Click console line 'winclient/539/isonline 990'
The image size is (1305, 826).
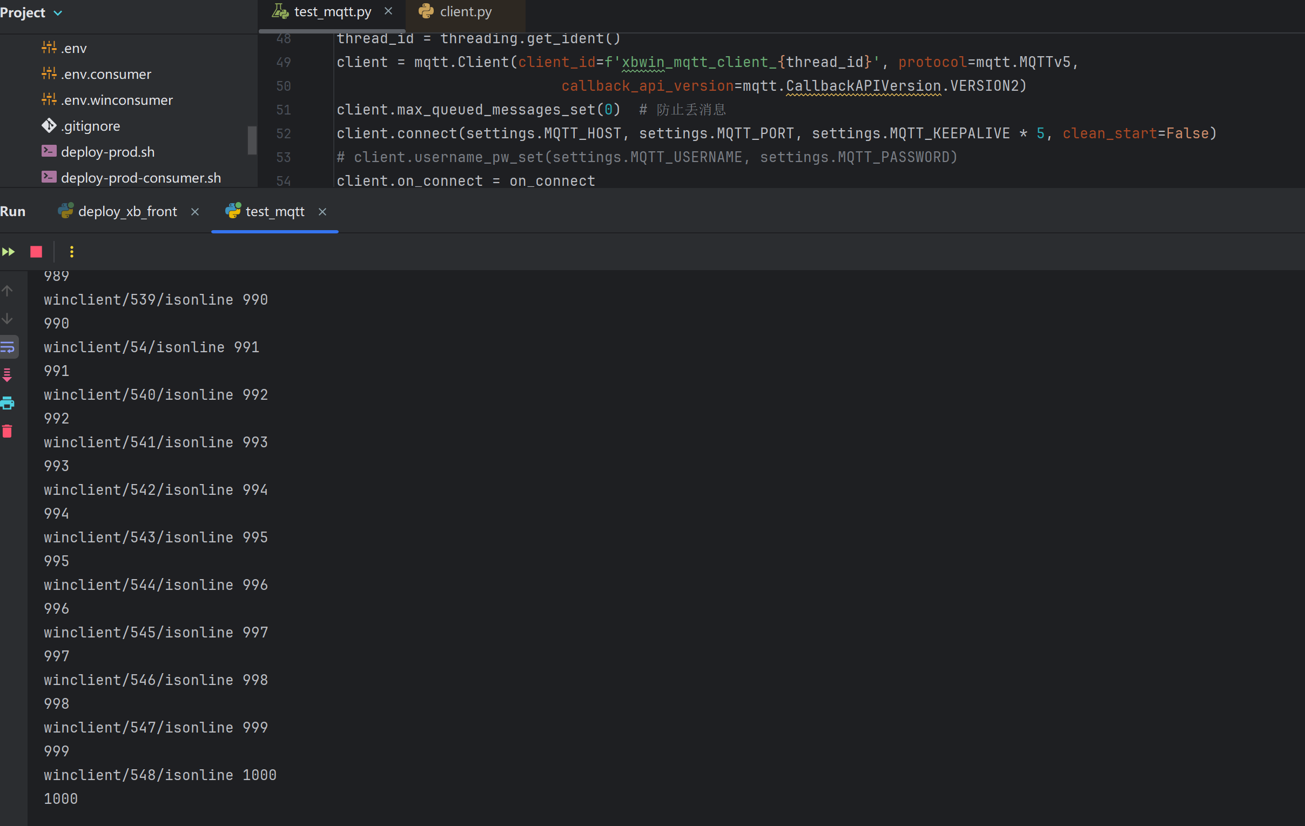[x=156, y=300]
